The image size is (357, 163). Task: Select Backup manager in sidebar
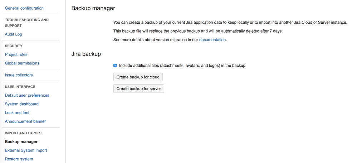[21, 142]
